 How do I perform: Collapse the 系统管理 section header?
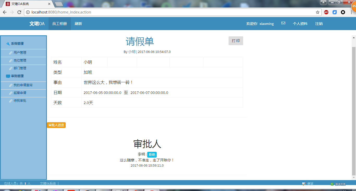tap(17, 44)
